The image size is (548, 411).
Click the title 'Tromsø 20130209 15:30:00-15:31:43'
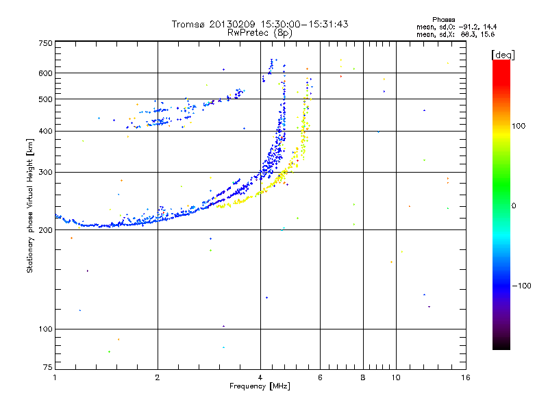(x=260, y=24)
